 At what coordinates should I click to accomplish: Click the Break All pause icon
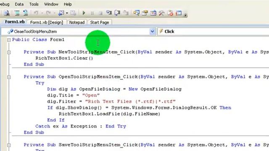(92, 13)
